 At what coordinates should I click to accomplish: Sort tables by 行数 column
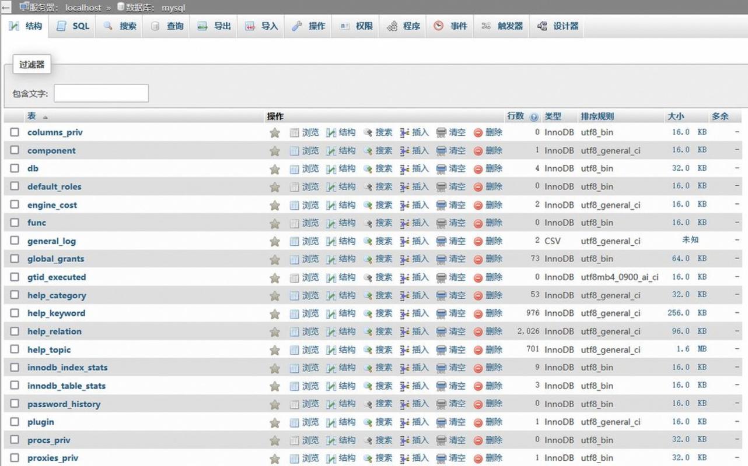coord(516,116)
